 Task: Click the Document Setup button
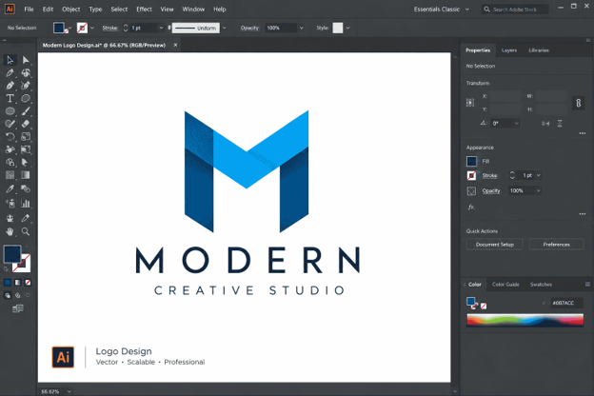click(494, 245)
